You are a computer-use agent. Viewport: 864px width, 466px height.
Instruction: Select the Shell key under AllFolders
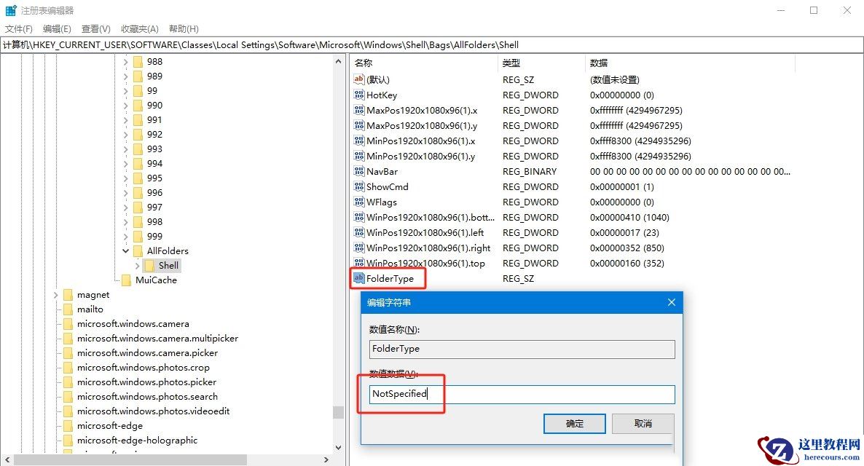click(167, 265)
